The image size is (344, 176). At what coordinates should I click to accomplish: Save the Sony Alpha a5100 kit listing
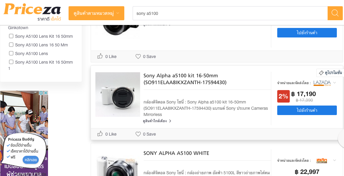click(x=146, y=134)
